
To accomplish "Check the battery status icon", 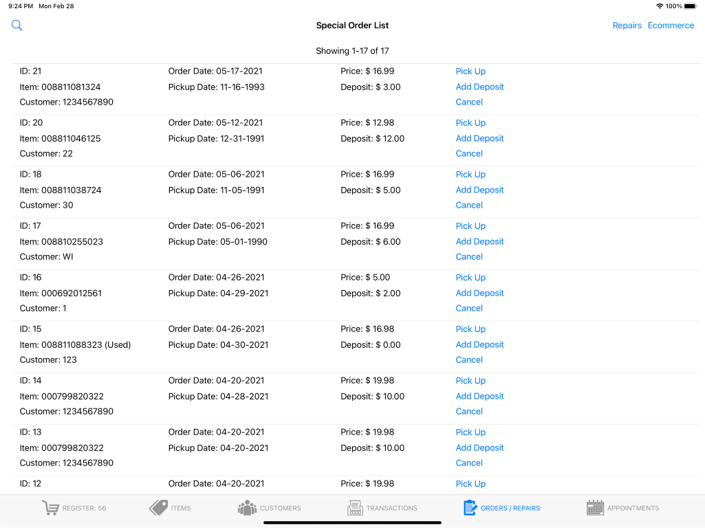I will click(x=691, y=6).
